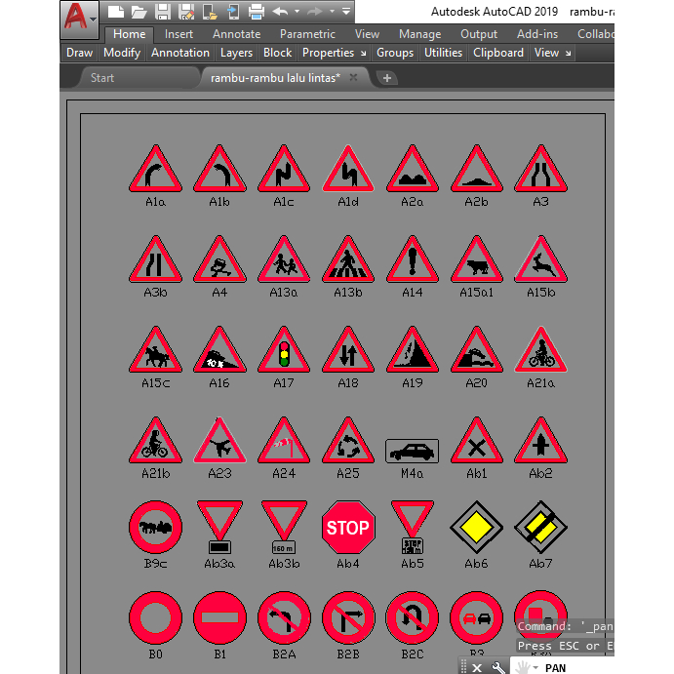Select the STOP sign Ab4
This screenshot has height=674, width=674.
pyautogui.click(x=348, y=528)
